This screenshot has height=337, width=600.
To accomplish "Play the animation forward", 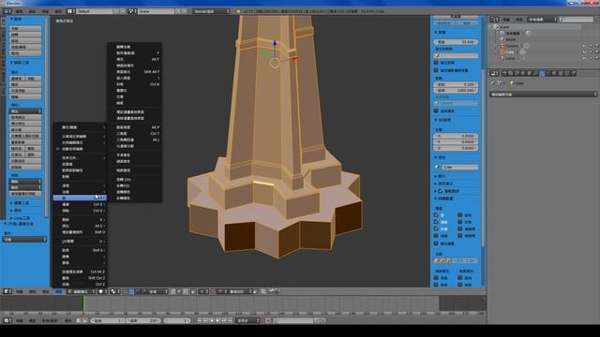I will [217, 320].
